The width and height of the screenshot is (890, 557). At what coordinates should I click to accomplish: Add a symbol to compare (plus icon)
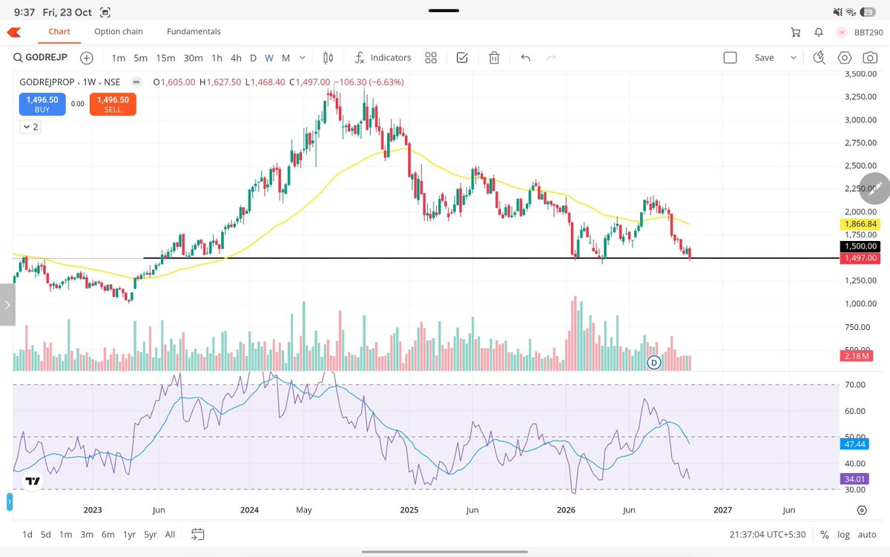tap(87, 58)
